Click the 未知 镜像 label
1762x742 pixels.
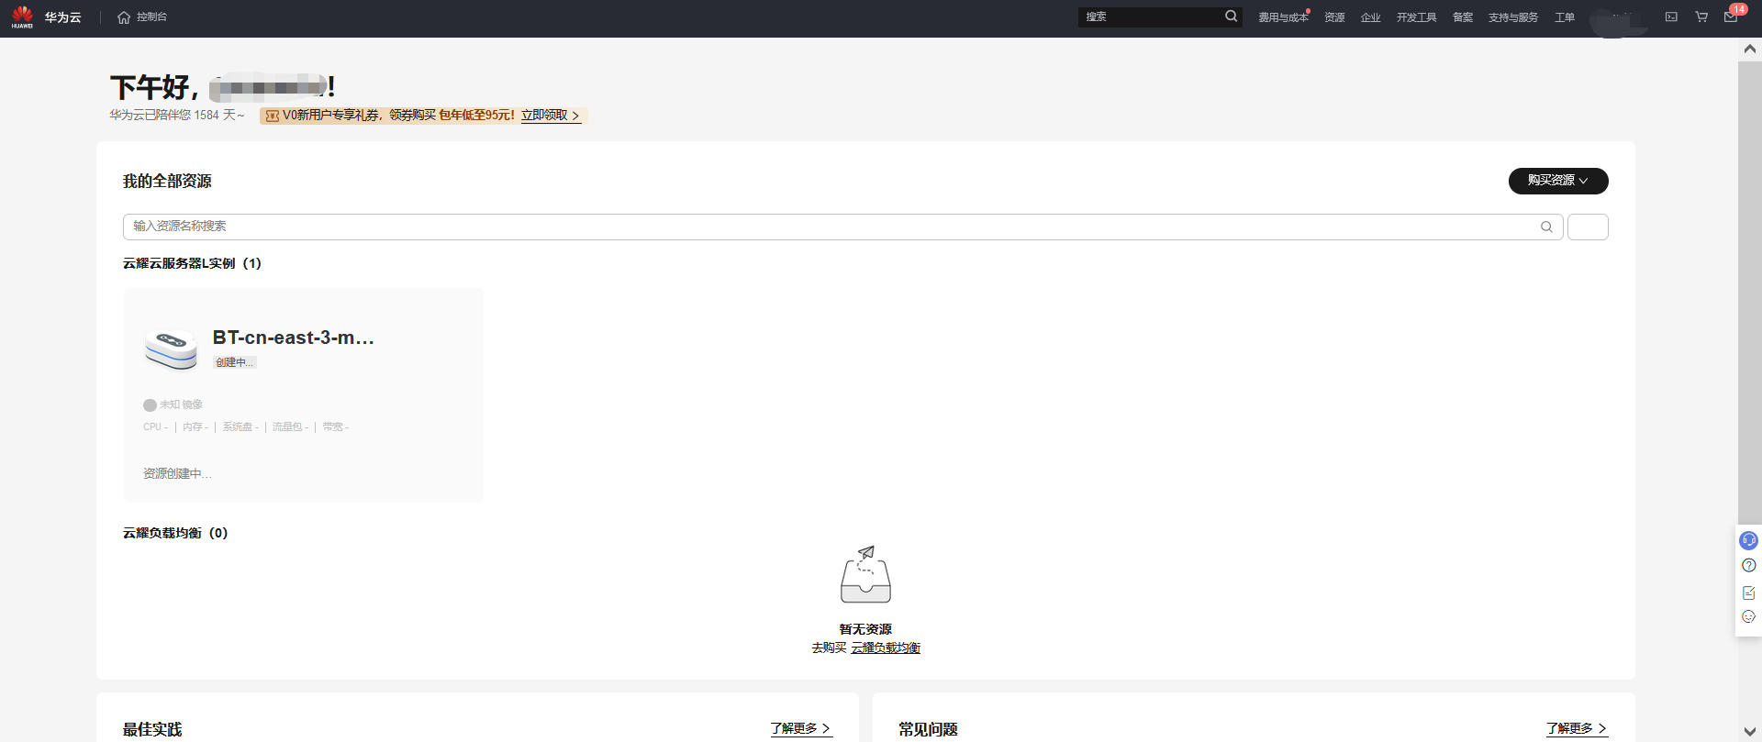pos(181,404)
